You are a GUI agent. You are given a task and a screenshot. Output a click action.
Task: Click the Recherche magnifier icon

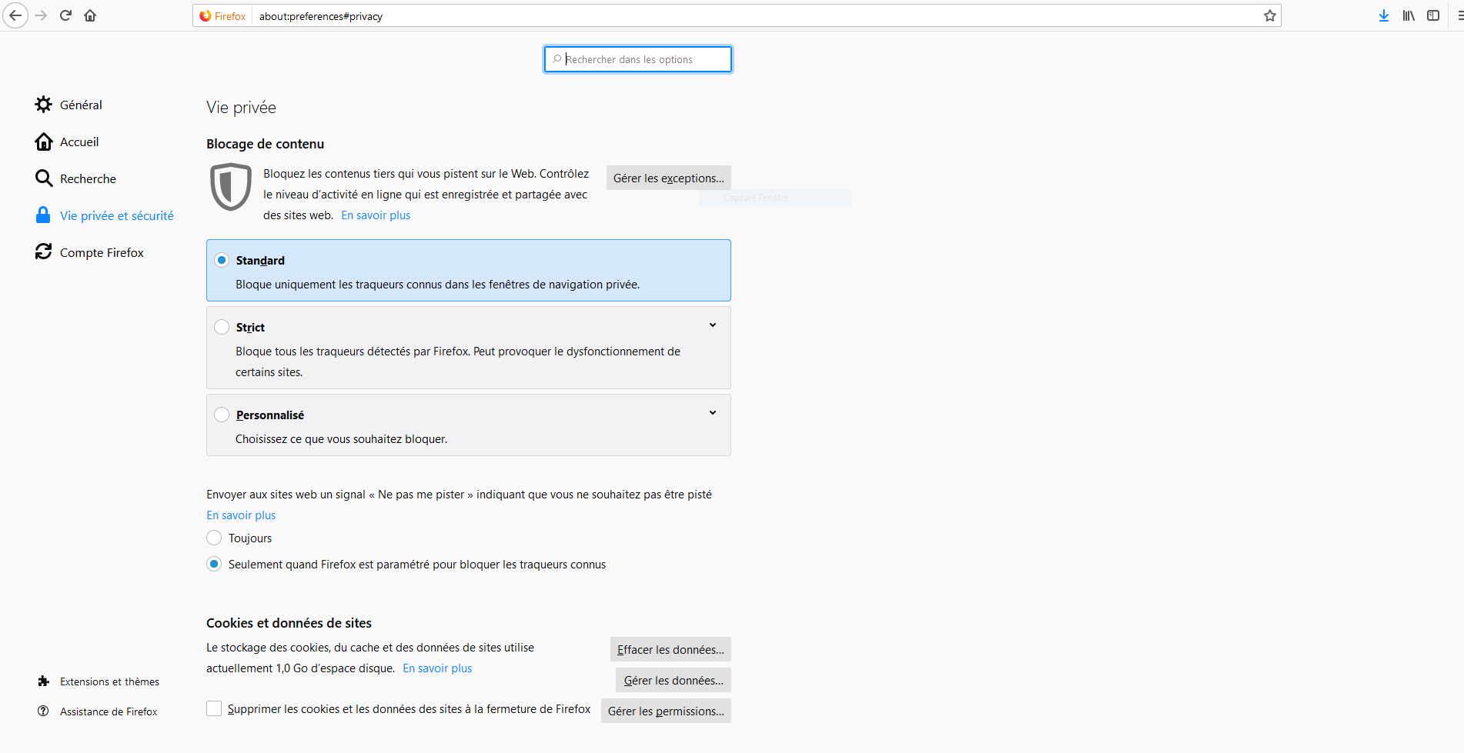click(44, 178)
